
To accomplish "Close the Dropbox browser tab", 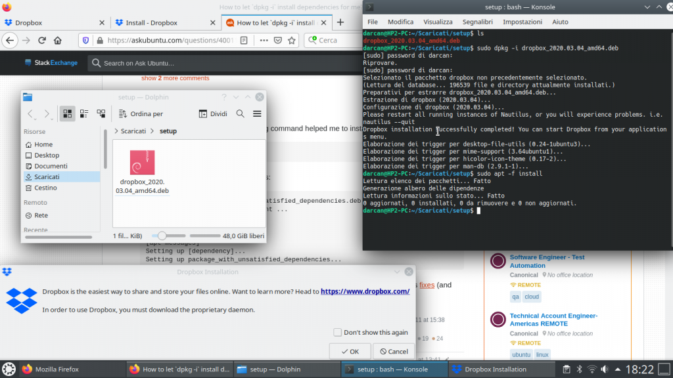I will (102, 23).
